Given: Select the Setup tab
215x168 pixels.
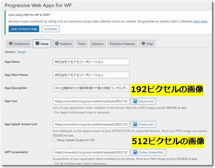Looking at the screenshot, I should click(x=42, y=44).
